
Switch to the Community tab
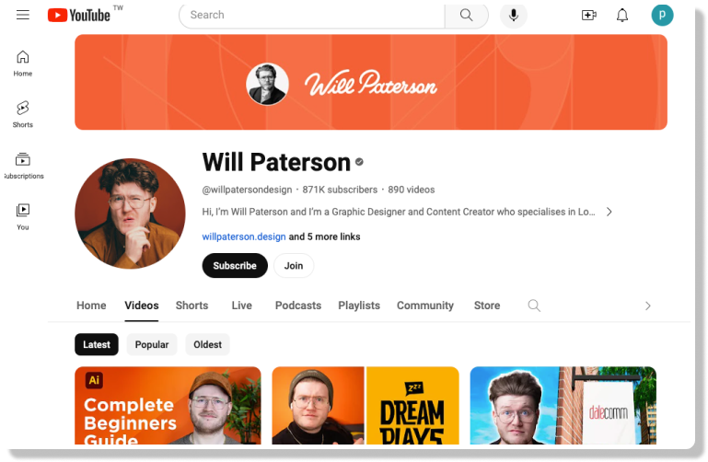(x=424, y=306)
